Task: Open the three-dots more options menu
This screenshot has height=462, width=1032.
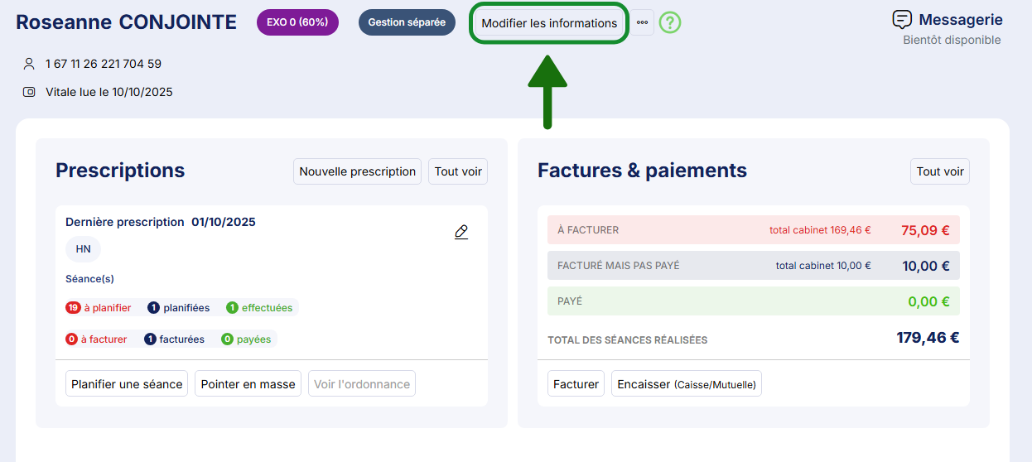Action: [x=642, y=23]
